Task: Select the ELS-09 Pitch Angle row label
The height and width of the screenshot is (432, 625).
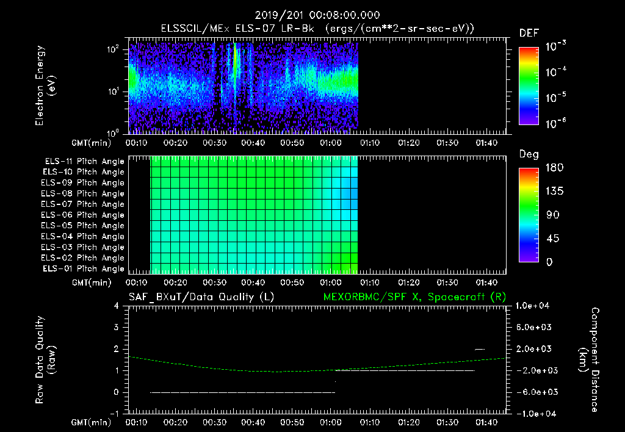Action: (x=83, y=183)
